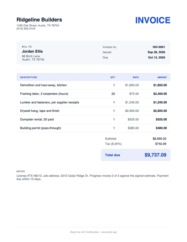Click Drywall hang, tape and finish

(x=40, y=111)
